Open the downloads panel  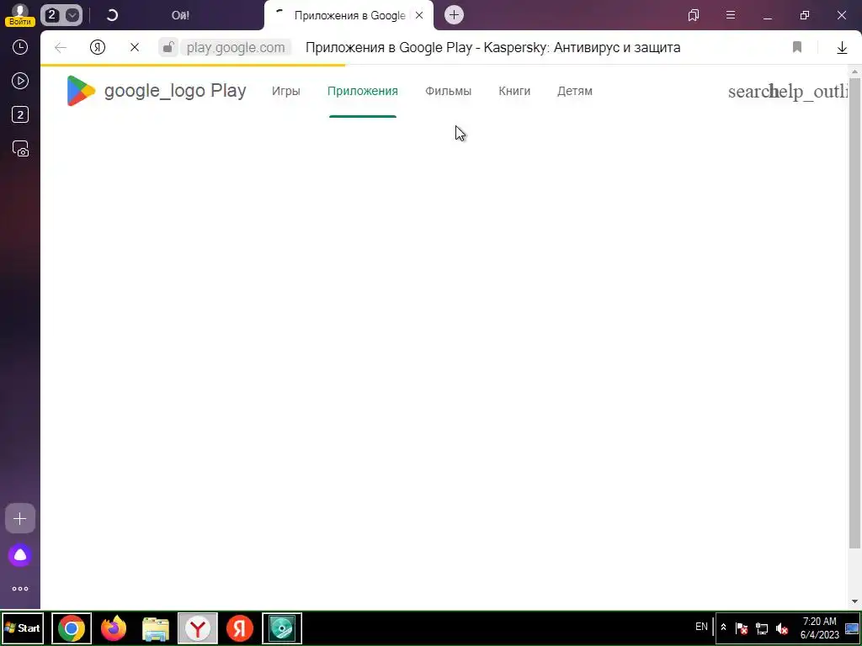842,48
